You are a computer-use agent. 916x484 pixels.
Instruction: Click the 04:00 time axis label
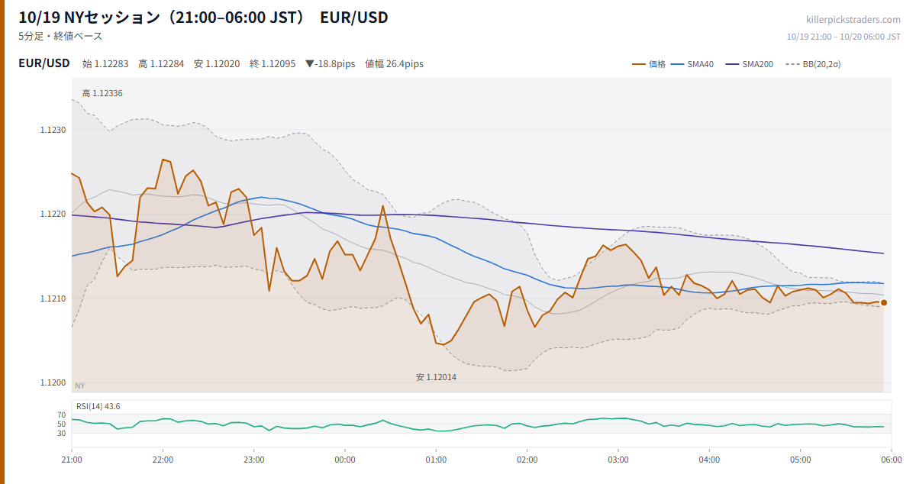[709, 460]
